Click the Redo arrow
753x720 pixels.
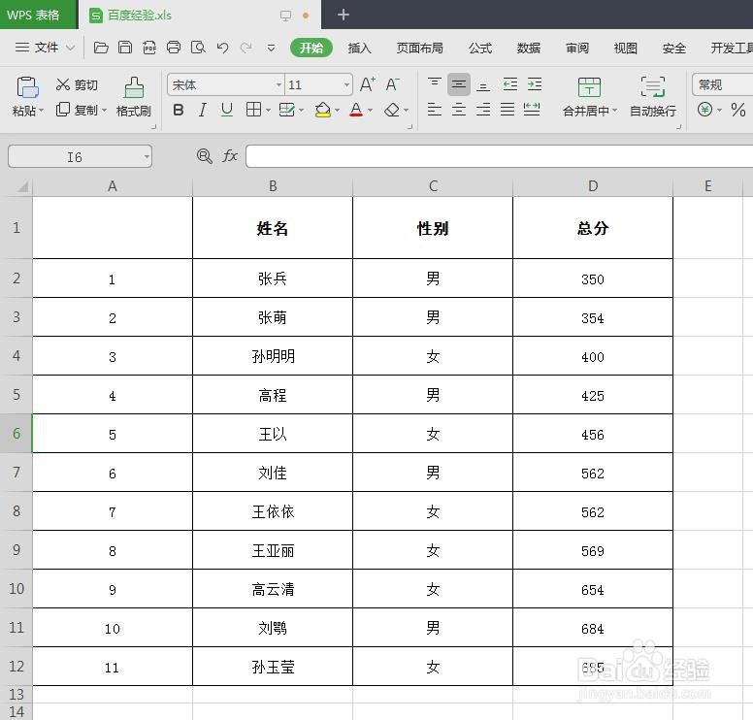point(246,48)
